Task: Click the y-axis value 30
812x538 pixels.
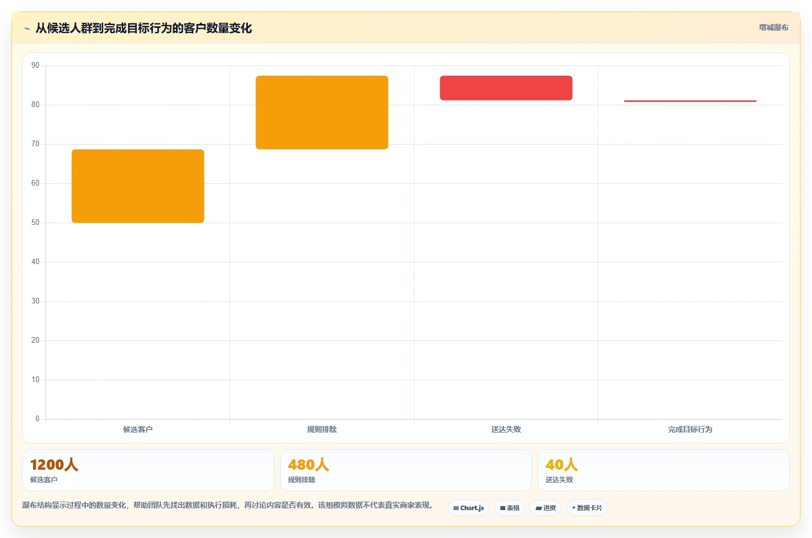Action: coord(35,301)
